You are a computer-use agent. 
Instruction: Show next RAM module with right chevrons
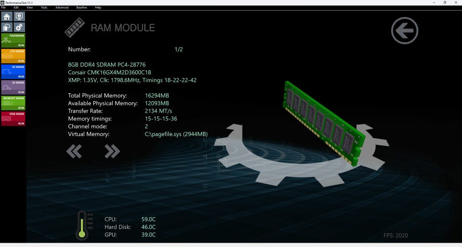pos(112,152)
